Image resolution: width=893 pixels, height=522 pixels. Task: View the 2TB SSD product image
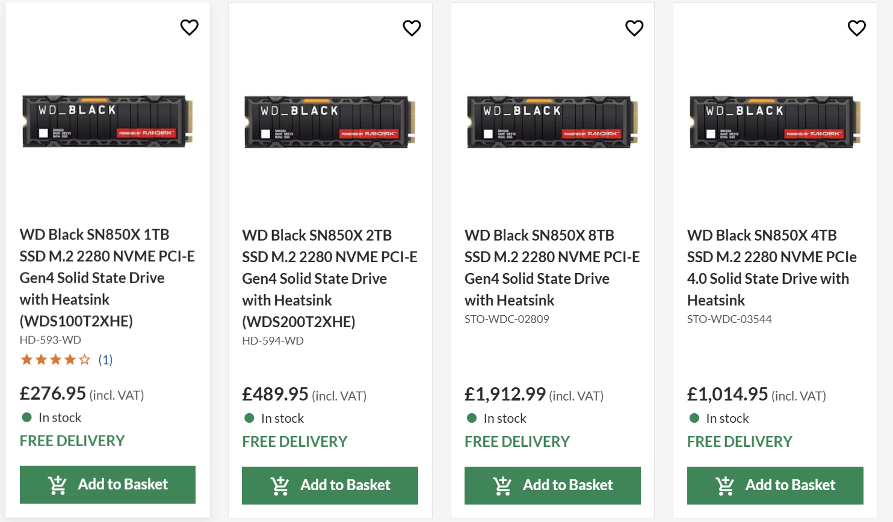[x=330, y=121]
